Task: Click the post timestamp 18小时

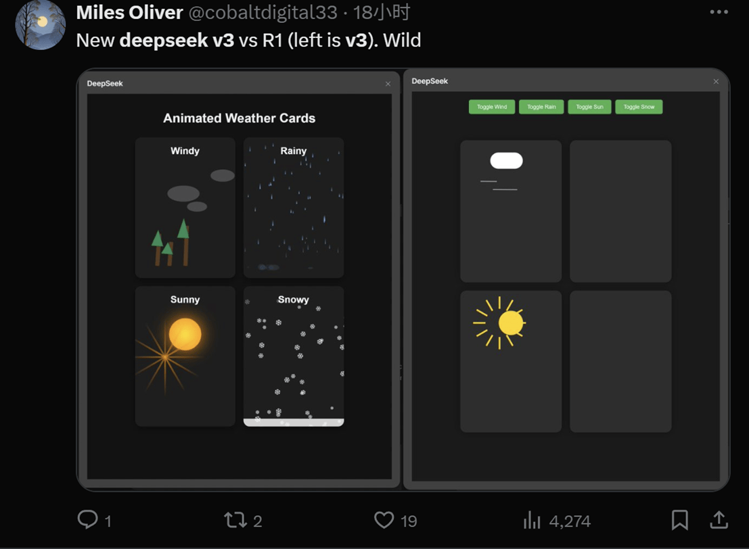Action: [382, 12]
